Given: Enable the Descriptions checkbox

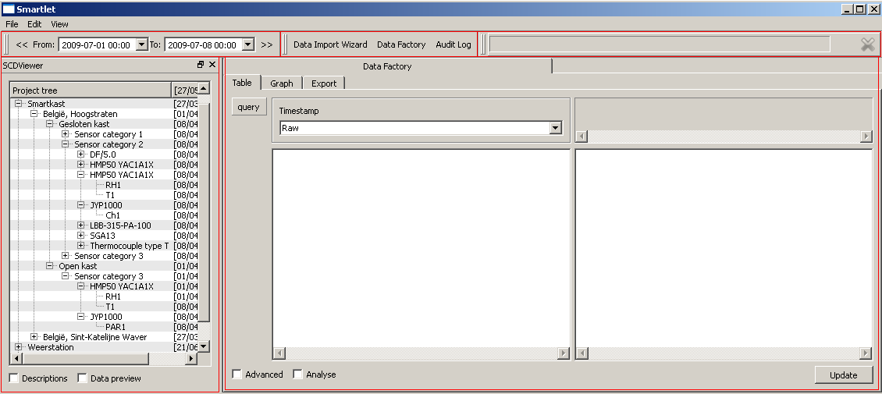Looking at the screenshot, I should coord(15,378).
